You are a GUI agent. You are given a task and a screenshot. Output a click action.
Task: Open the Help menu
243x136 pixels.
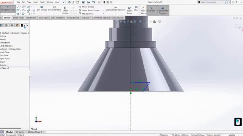tap(57, 2)
